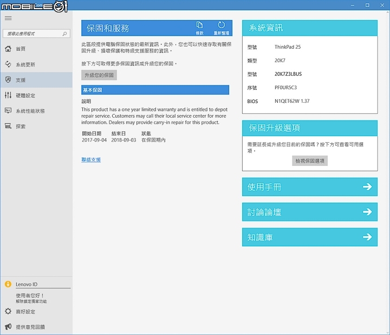390x335 pixels.
Task: Select model number 20K7Z3LBUS
Action: click(x=288, y=74)
